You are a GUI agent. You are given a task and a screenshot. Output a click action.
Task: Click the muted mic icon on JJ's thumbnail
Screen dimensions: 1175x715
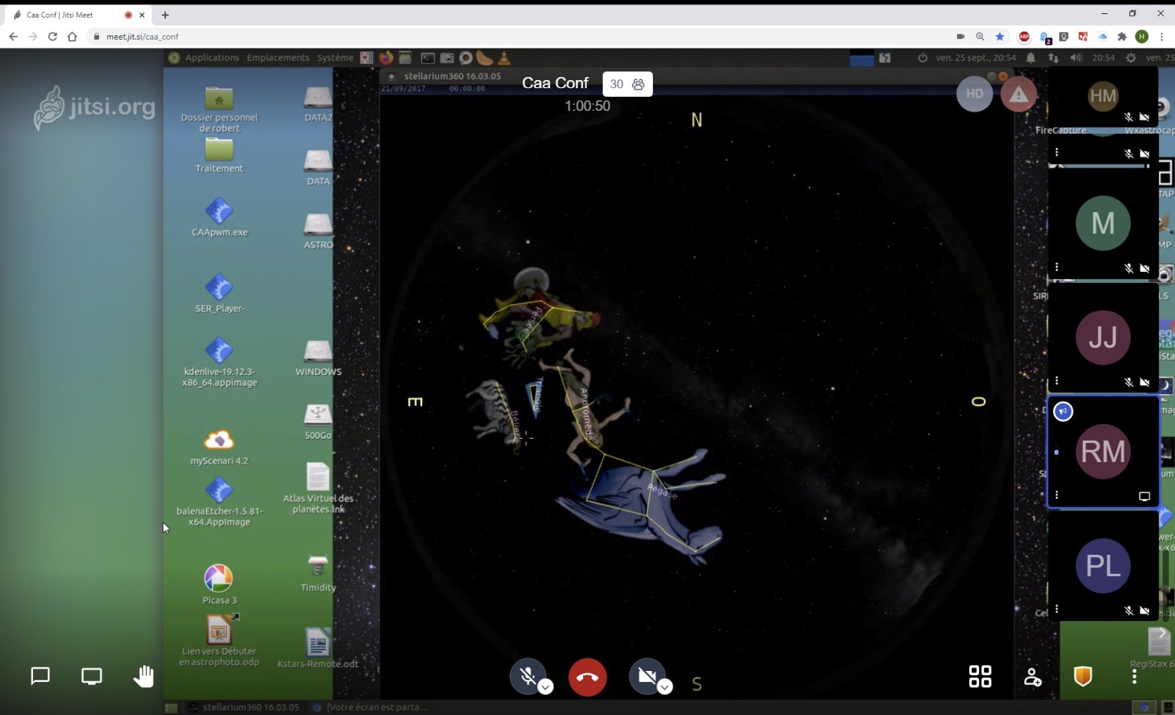1129,382
